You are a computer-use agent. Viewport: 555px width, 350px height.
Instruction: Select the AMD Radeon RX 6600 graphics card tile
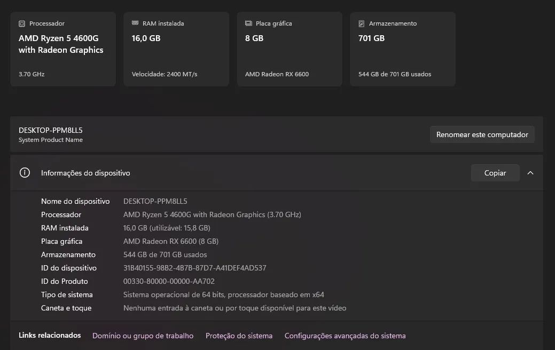click(290, 49)
